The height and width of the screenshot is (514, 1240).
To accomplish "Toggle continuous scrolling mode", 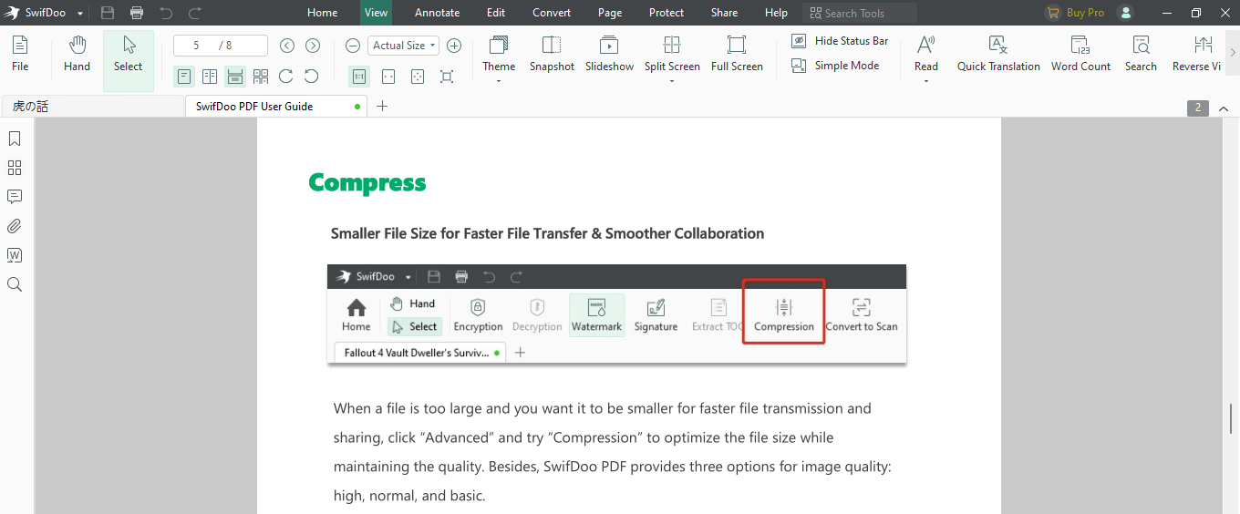I will [x=235, y=77].
